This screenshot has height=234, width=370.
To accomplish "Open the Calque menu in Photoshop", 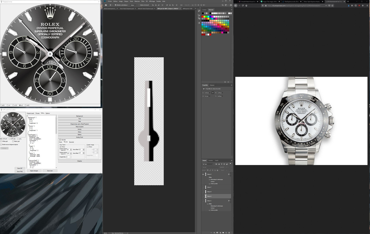I will pyautogui.click(x=126, y=1).
